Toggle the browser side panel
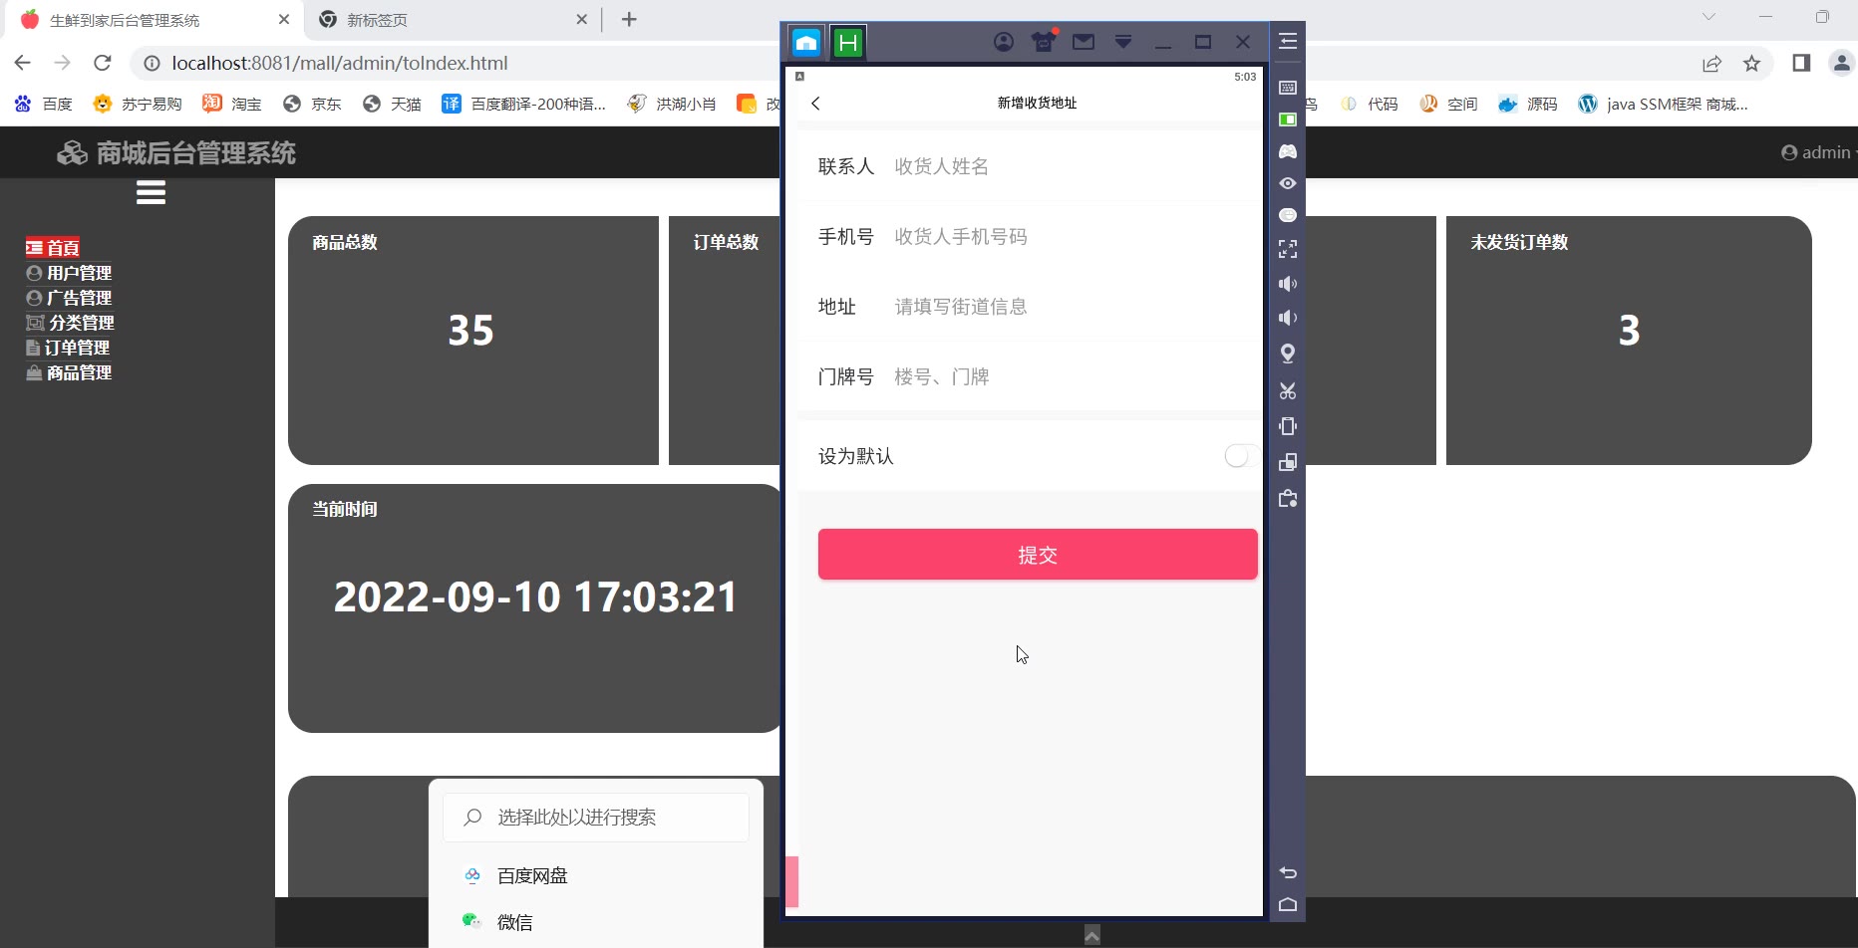1858x948 pixels. 1801,63
